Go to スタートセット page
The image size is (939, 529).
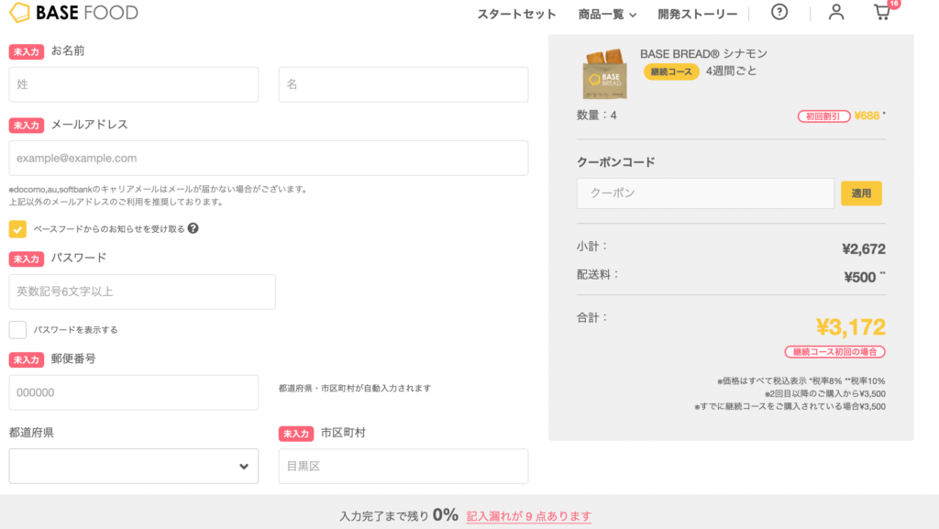[516, 15]
